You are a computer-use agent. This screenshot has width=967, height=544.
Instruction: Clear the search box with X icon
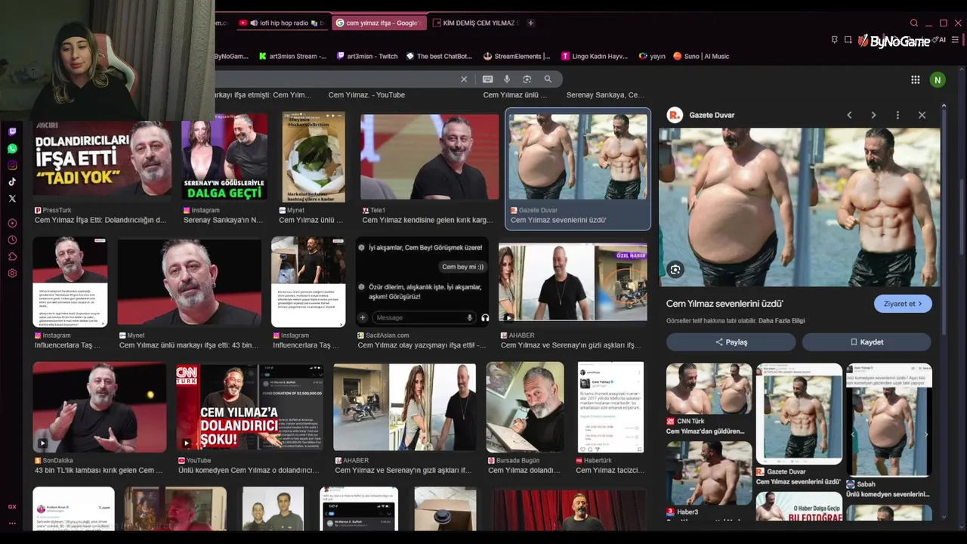[464, 79]
